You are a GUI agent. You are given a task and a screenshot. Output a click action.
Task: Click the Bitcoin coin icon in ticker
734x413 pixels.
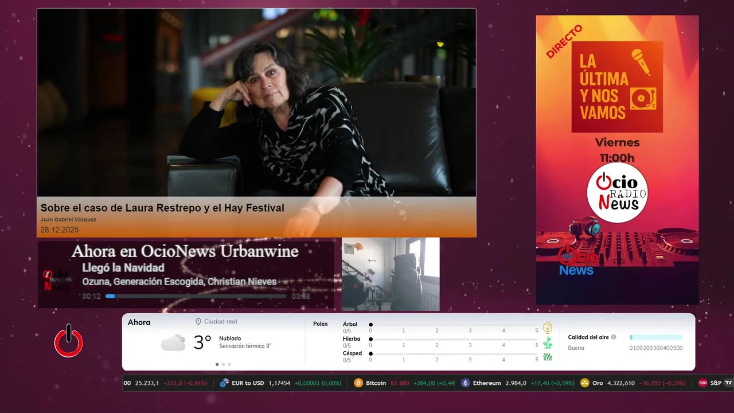coord(358,383)
